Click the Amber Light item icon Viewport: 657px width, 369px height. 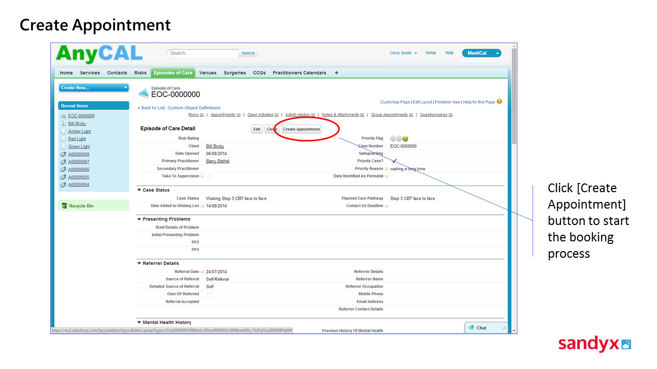[63, 131]
